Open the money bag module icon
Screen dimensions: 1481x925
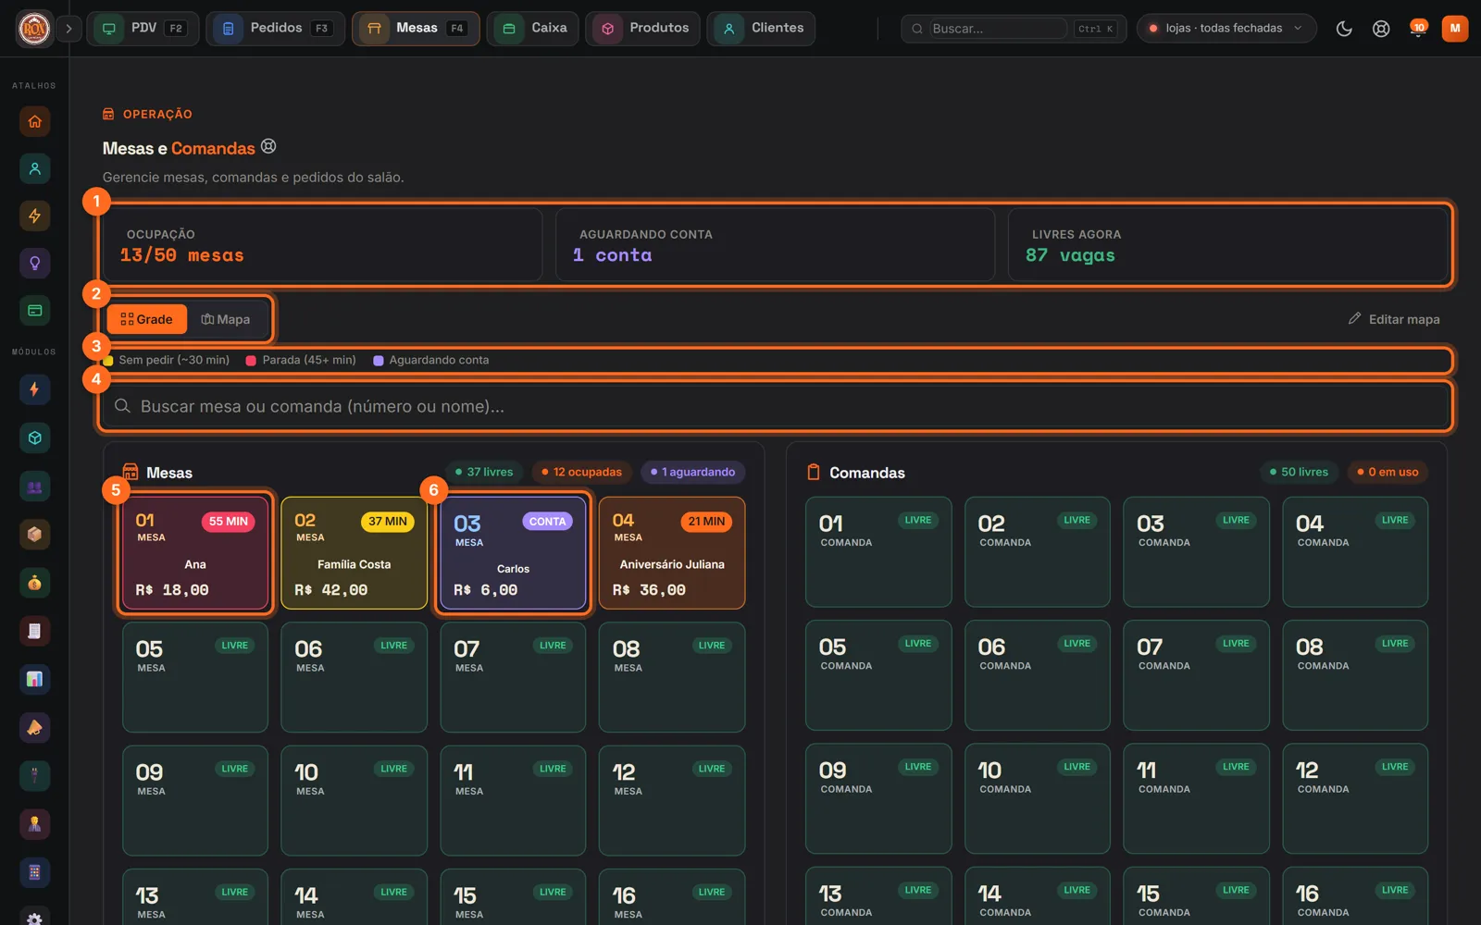coord(34,583)
